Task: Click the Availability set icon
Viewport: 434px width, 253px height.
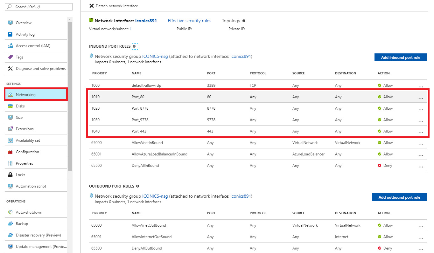Action: tap(10, 140)
